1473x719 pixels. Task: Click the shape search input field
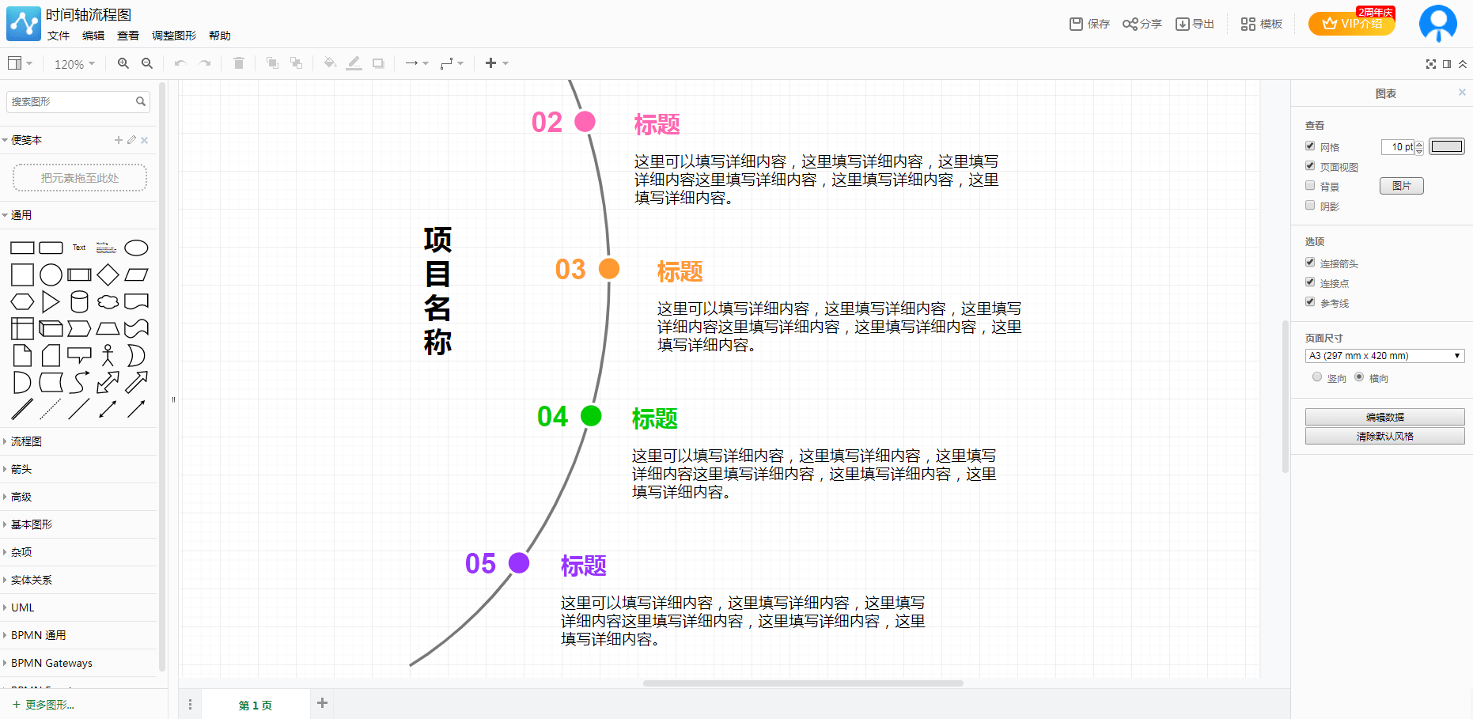pos(71,102)
